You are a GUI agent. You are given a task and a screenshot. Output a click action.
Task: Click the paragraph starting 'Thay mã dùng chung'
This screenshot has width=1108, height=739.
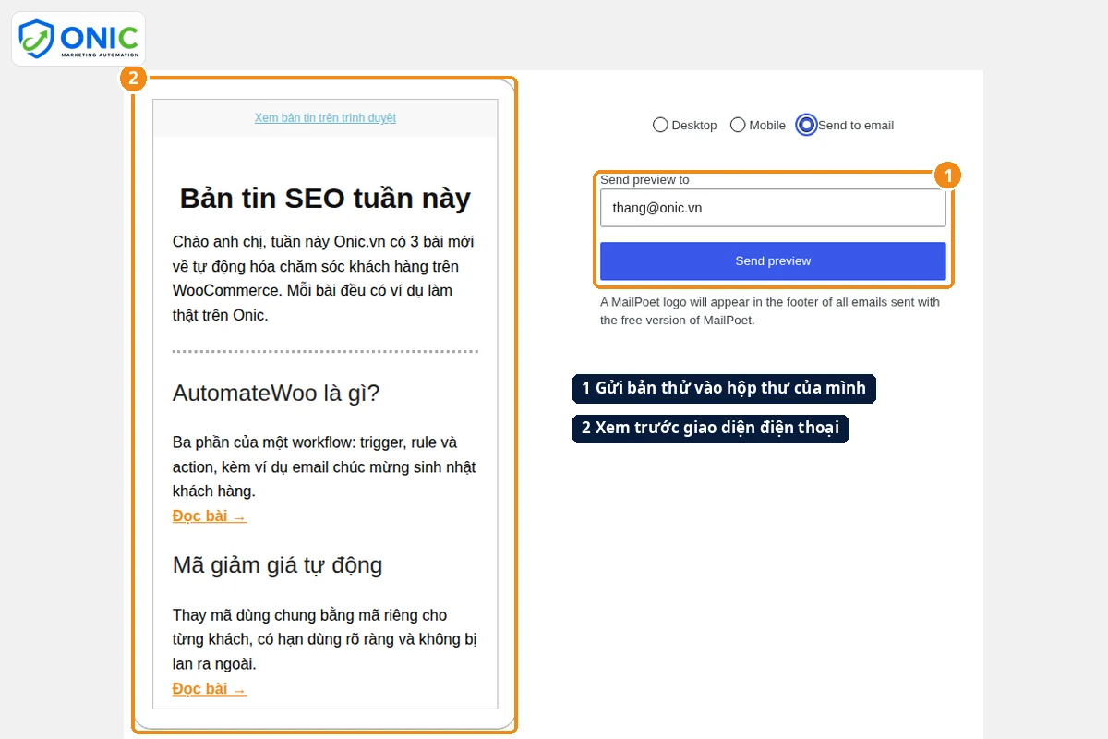[325, 639]
